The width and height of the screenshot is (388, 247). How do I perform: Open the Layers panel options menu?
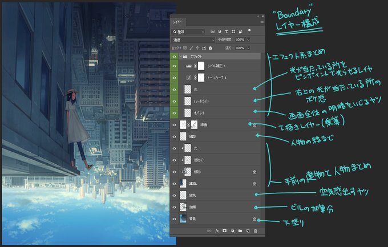[262, 22]
